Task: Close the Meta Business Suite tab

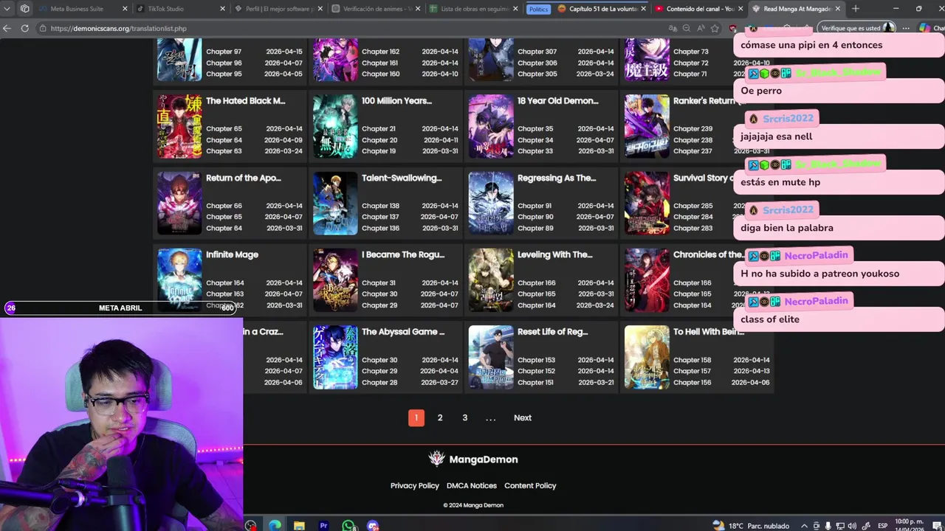Action: [125, 9]
